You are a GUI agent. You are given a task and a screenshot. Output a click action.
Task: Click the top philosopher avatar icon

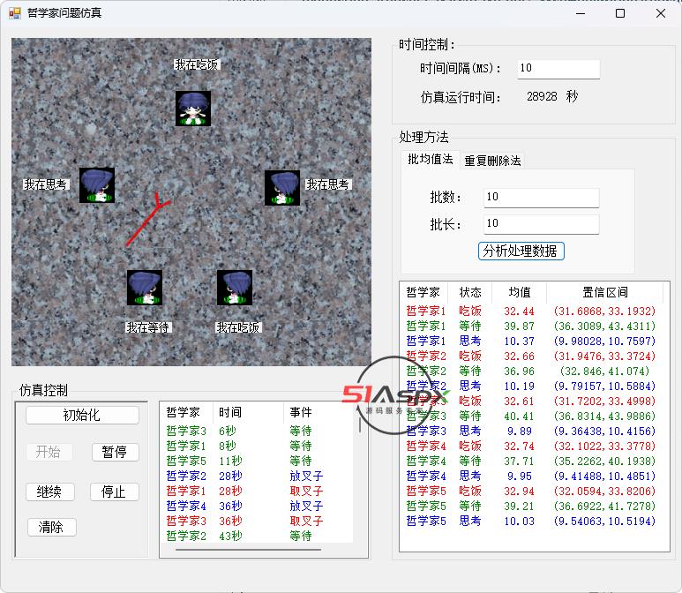point(192,108)
